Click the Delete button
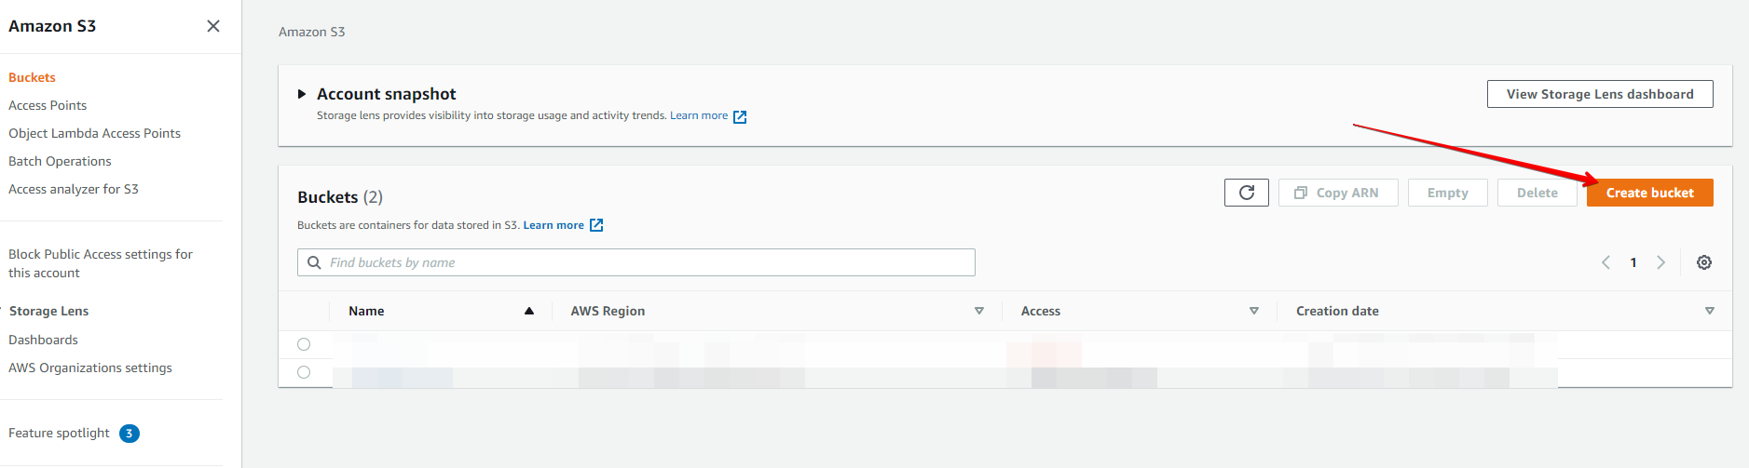This screenshot has height=468, width=1749. 1537,193
